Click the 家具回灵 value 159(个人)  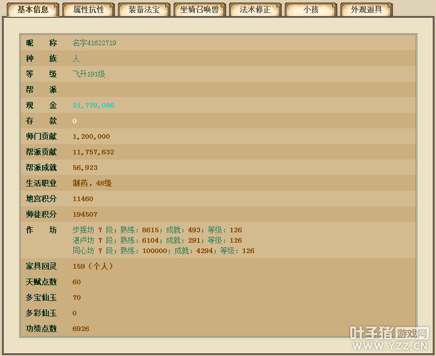point(93,266)
